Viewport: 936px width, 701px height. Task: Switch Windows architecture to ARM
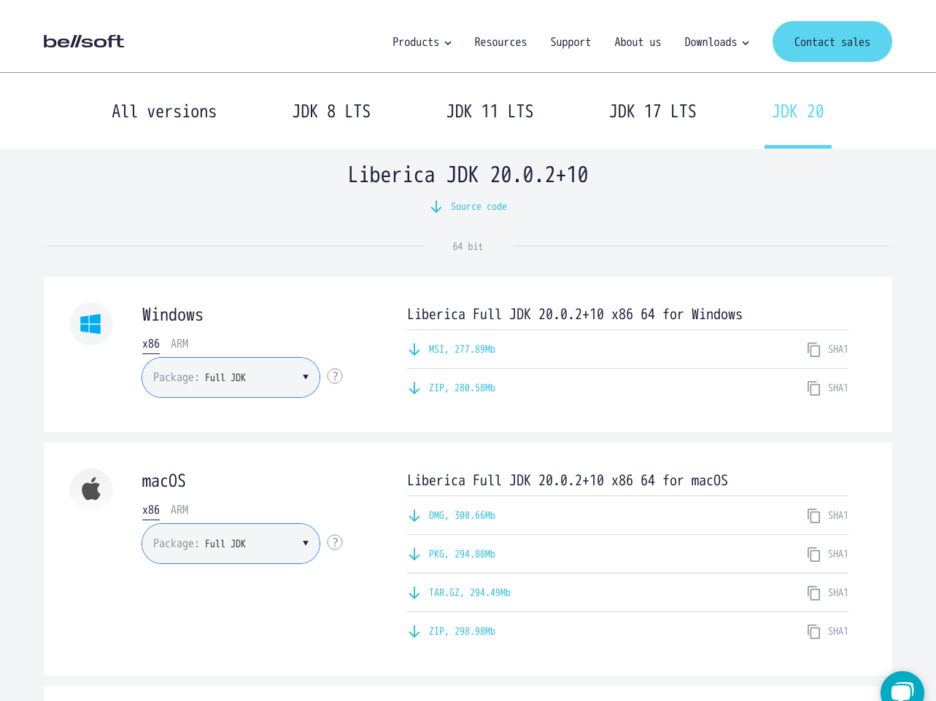click(x=179, y=344)
